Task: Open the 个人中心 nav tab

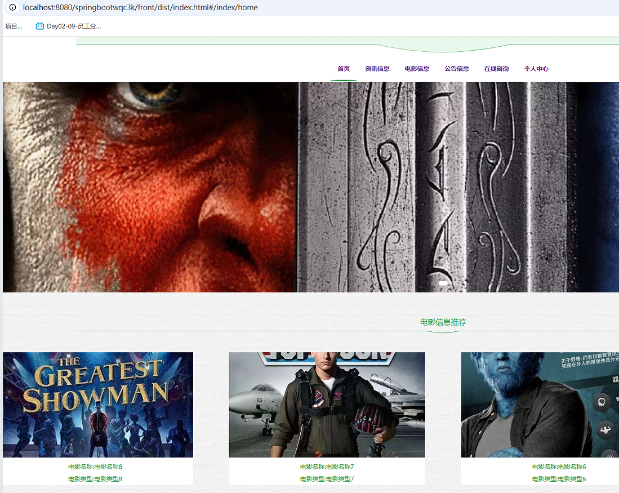Action: point(536,69)
